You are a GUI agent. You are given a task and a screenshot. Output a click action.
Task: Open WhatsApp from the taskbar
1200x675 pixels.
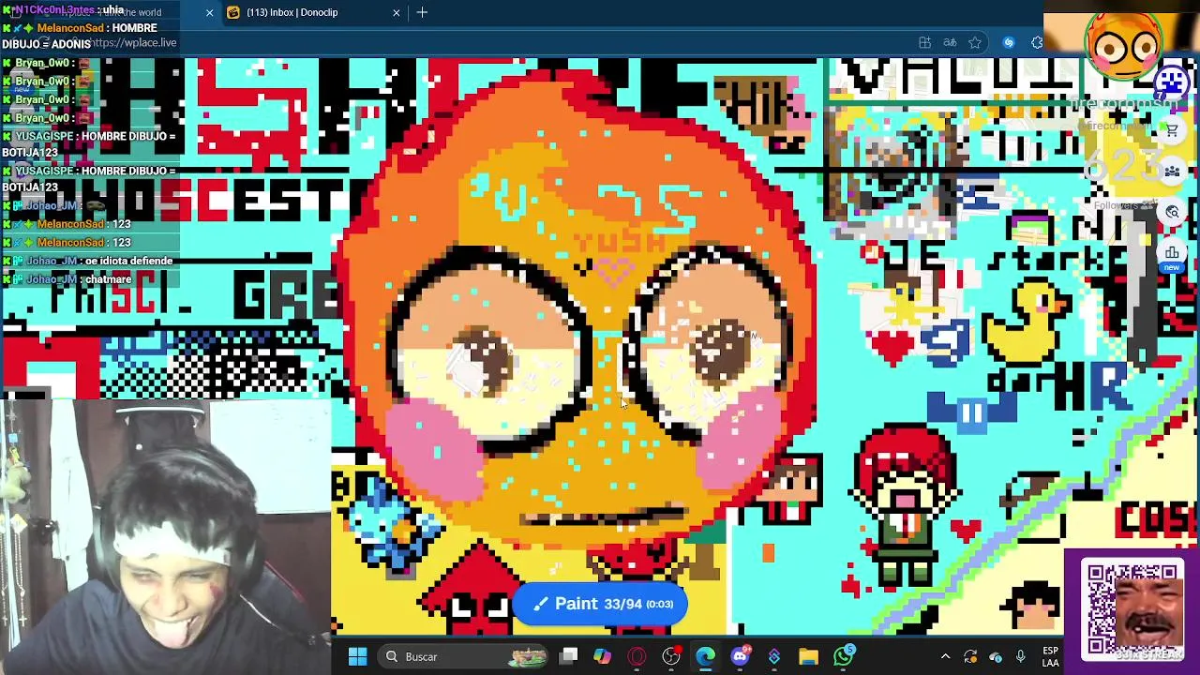coord(844,655)
